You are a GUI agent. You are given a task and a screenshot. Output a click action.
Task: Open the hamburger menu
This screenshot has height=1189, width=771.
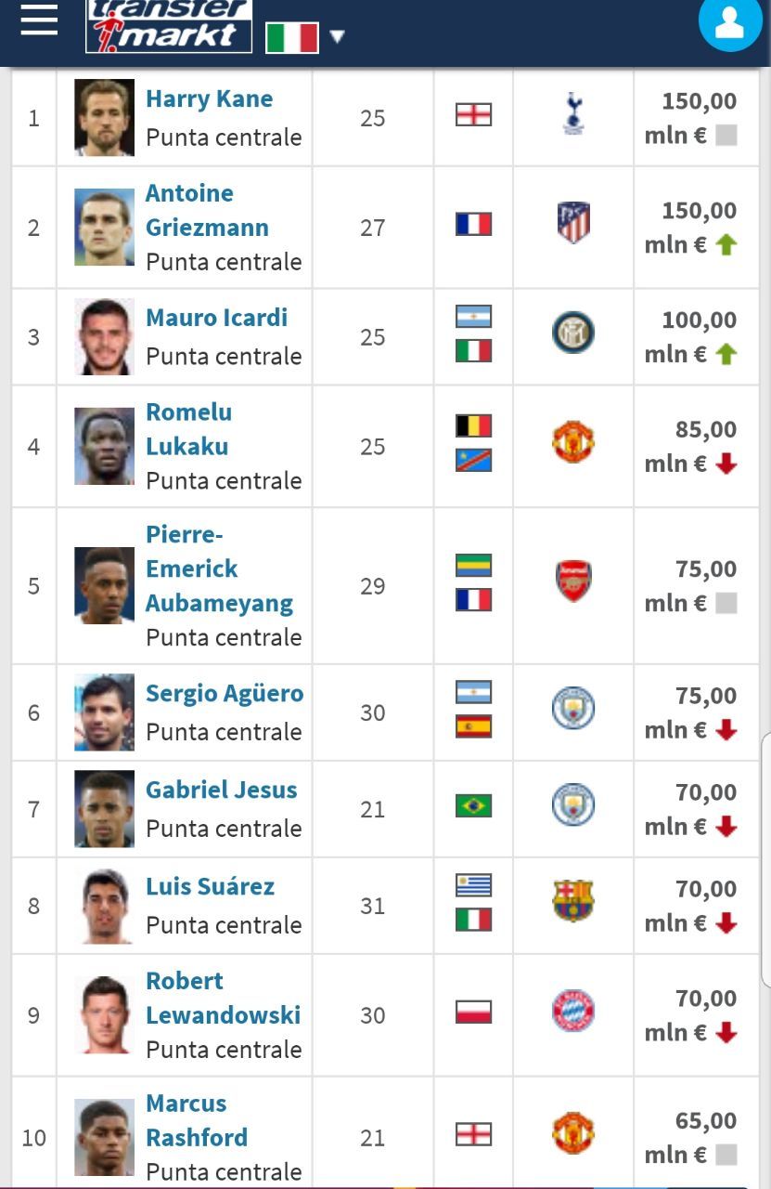(39, 19)
